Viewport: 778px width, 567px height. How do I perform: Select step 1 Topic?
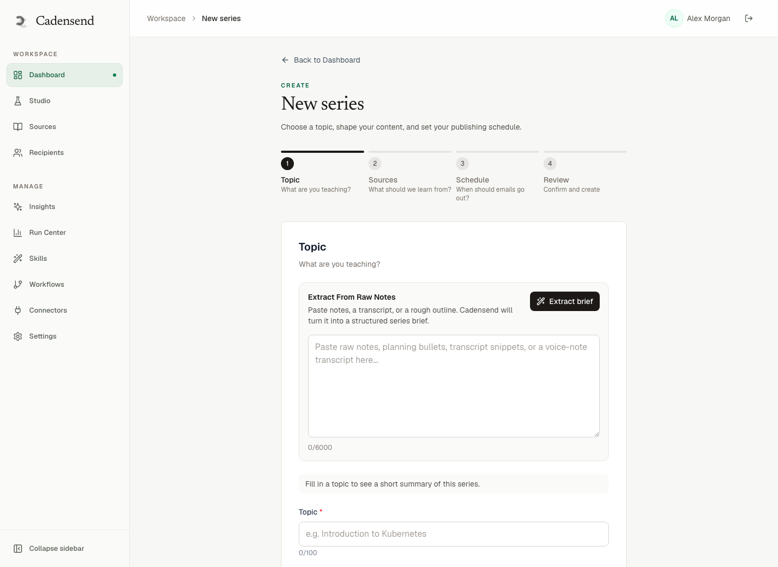click(323, 173)
